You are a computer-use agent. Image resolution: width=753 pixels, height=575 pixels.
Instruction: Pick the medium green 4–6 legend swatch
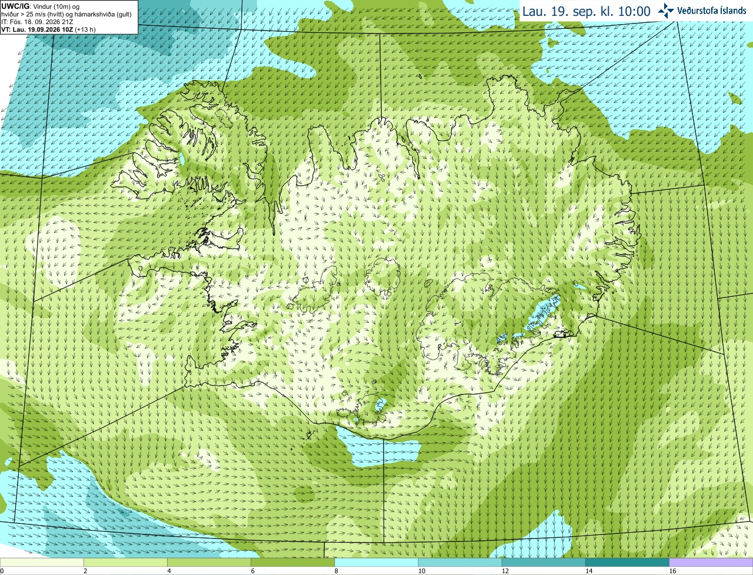pos(211,563)
